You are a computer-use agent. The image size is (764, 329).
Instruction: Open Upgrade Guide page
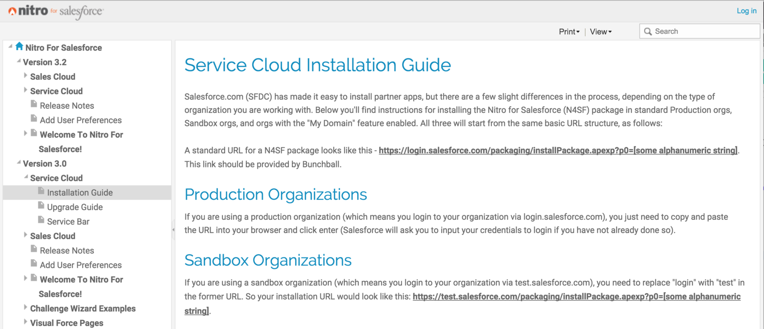75,207
